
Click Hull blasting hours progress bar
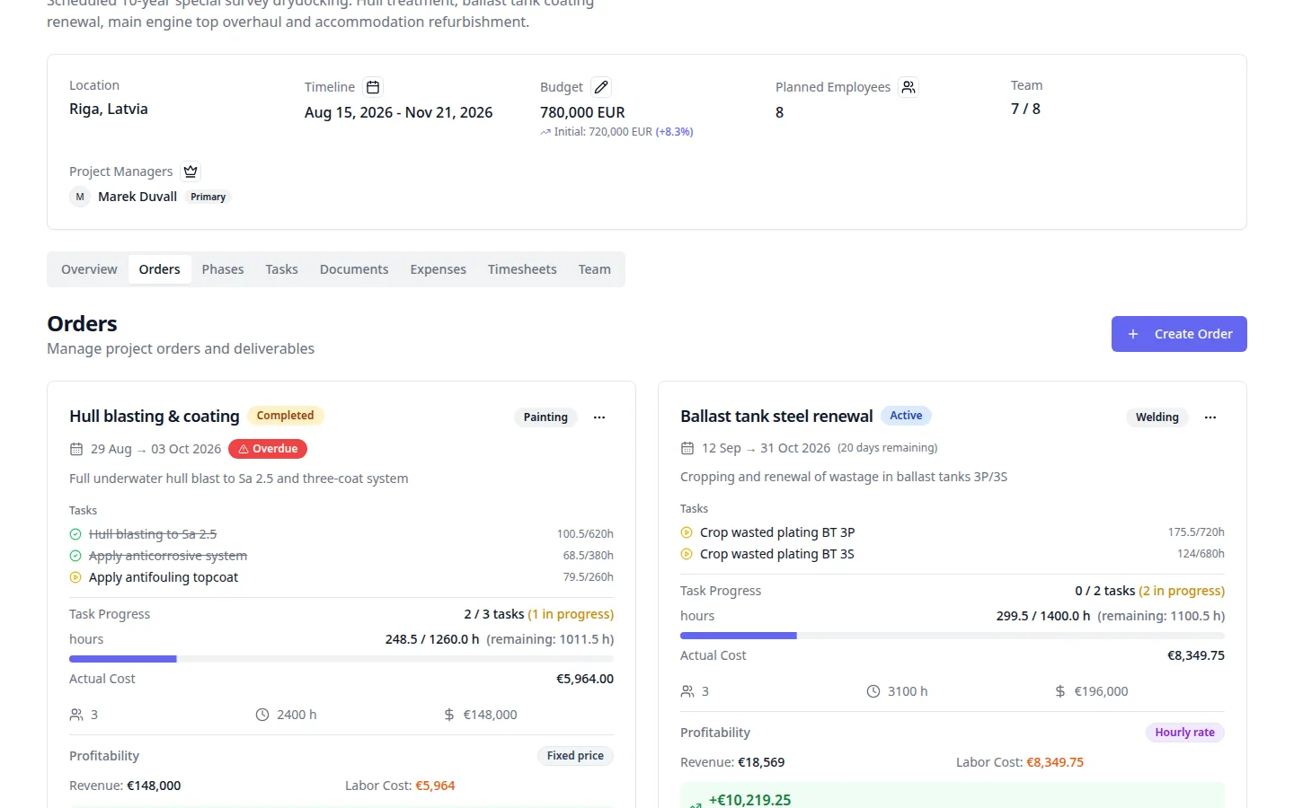coord(341,659)
